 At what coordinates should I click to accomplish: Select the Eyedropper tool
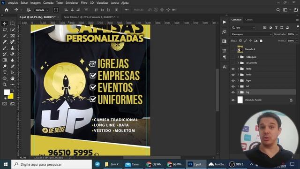(x=5, y=42)
